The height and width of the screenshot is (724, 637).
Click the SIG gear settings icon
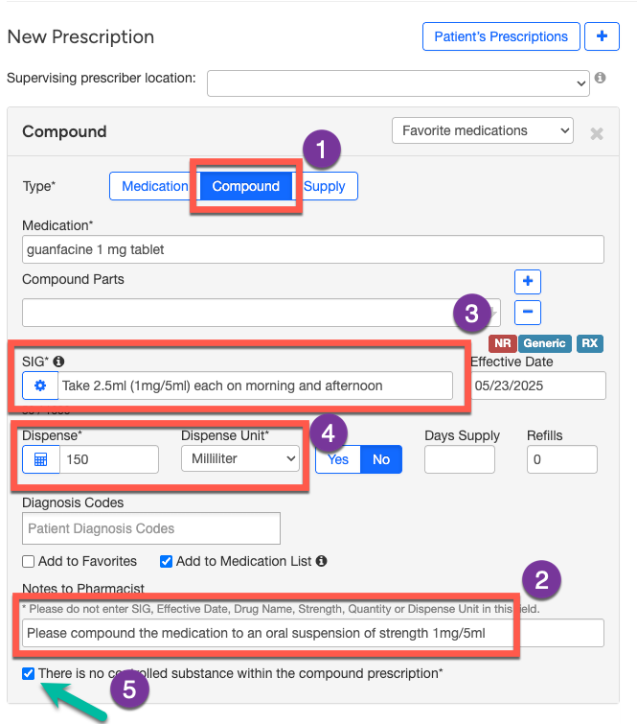(x=40, y=385)
